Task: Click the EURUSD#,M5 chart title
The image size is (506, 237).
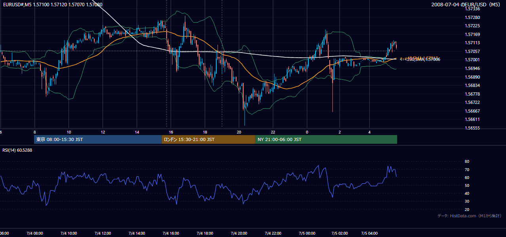Action: [x=52, y=5]
